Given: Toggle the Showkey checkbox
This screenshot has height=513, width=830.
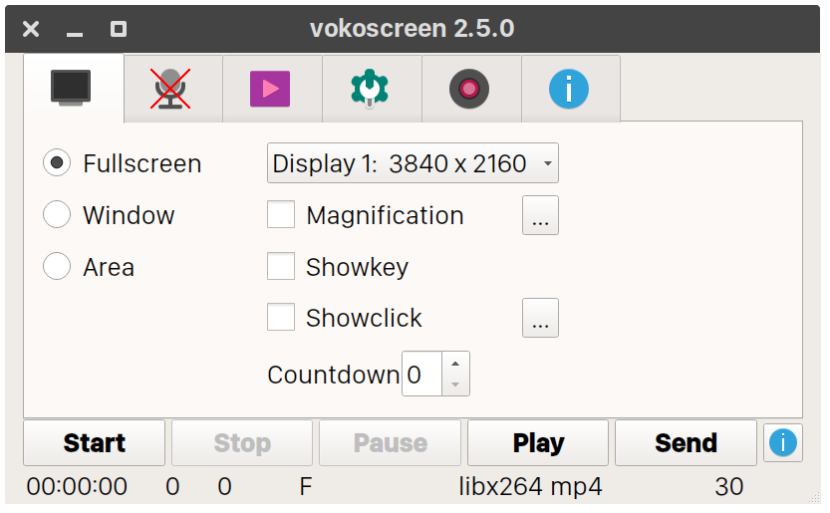Looking at the screenshot, I should [x=281, y=267].
